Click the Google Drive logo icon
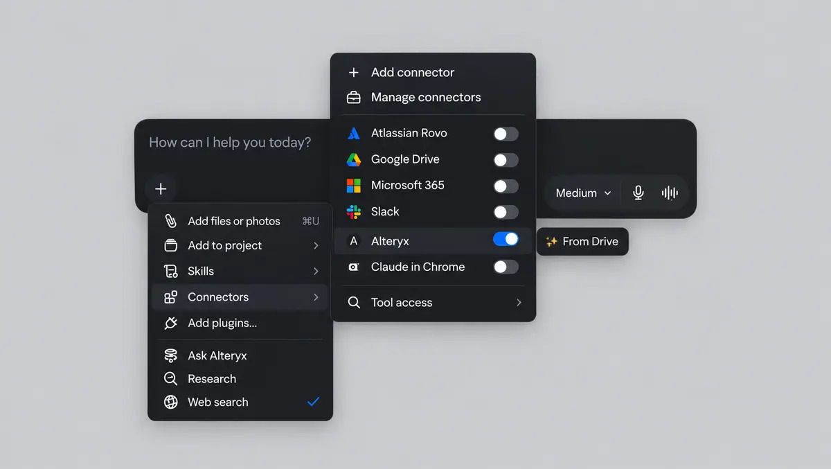Image resolution: width=831 pixels, height=469 pixels. (353, 159)
